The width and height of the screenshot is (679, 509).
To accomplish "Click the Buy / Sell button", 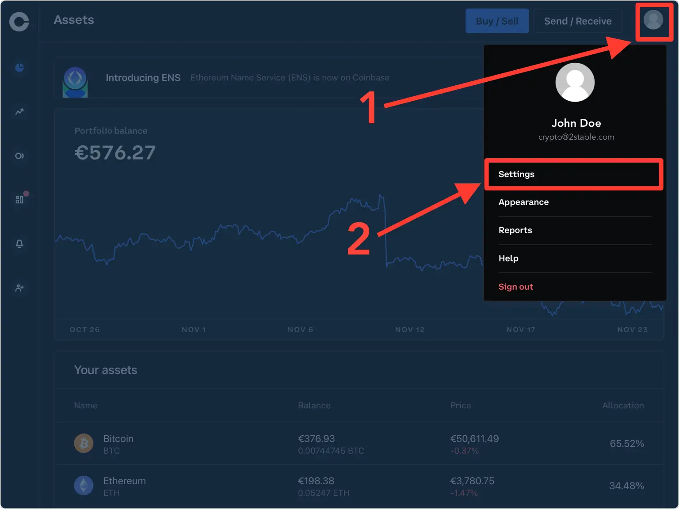I will 497,21.
